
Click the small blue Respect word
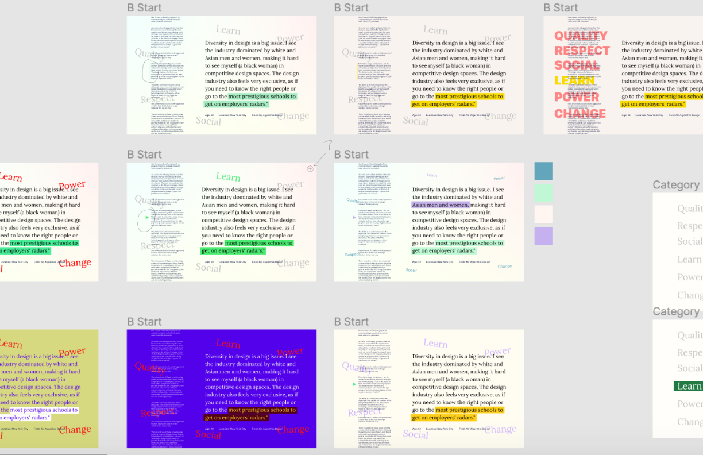[x=351, y=255]
